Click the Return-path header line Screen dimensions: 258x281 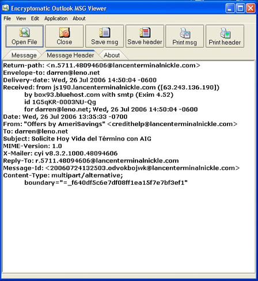[x=102, y=65]
